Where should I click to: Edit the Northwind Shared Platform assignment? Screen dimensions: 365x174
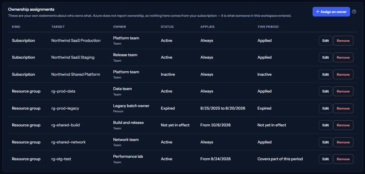tap(326, 75)
